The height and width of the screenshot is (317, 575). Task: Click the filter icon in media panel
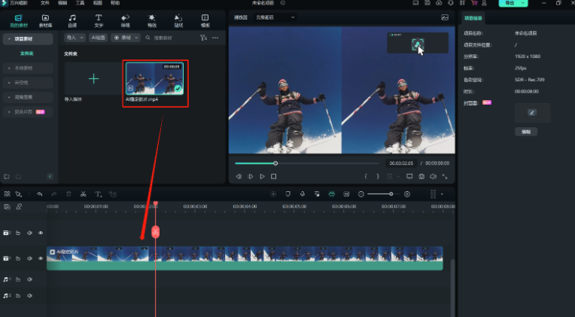coord(203,37)
